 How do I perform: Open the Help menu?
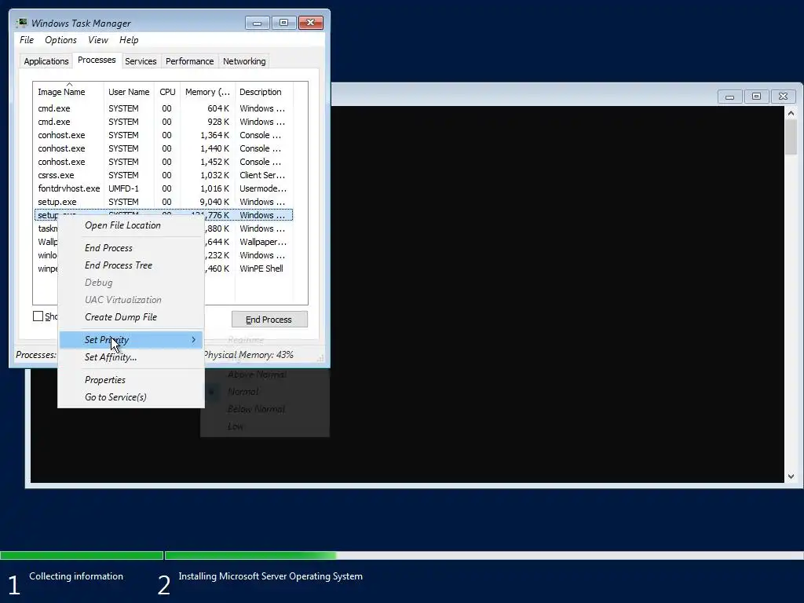[x=129, y=40]
